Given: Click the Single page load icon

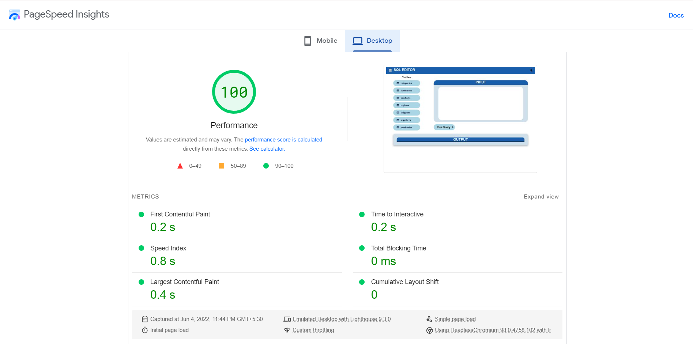Looking at the screenshot, I should tap(429, 319).
